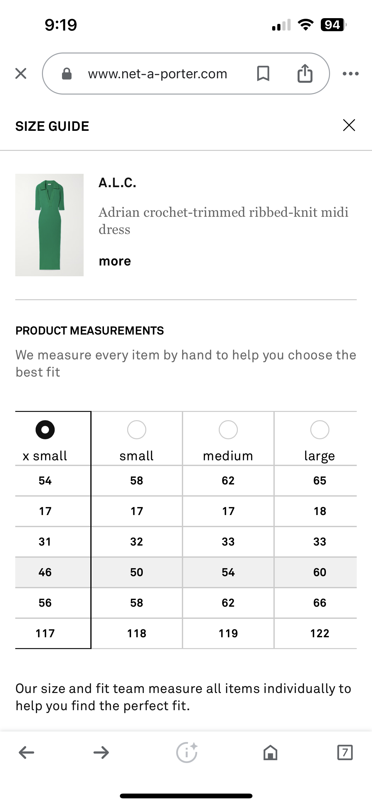Go forward with the right arrow
372x806 pixels.
pyautogui.click(x=101, y=753)
